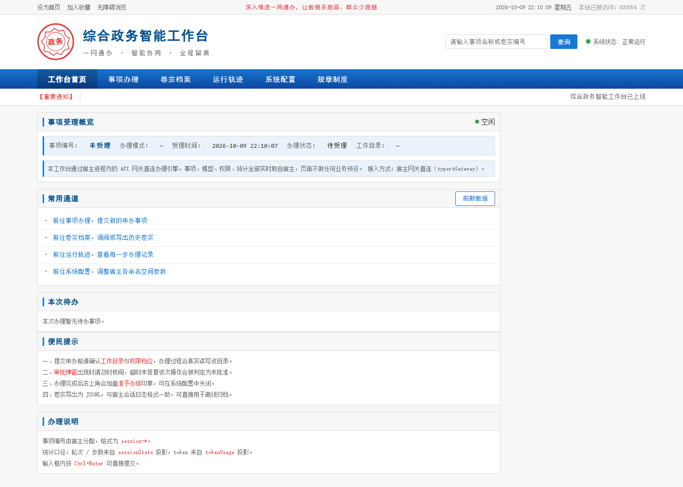Viewport: 683px width, 487px height.
Task: Click the 受理时间 value 2026-10-09 22:10:07
Action: 245,146
